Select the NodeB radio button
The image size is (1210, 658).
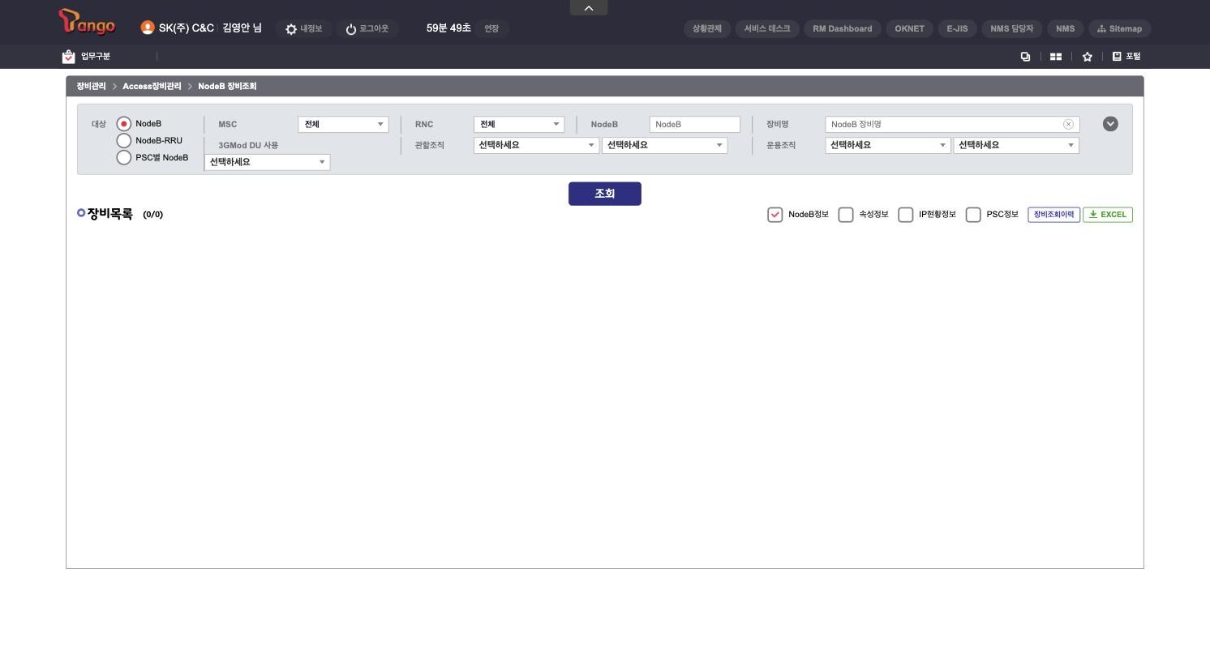pos(124,124)
